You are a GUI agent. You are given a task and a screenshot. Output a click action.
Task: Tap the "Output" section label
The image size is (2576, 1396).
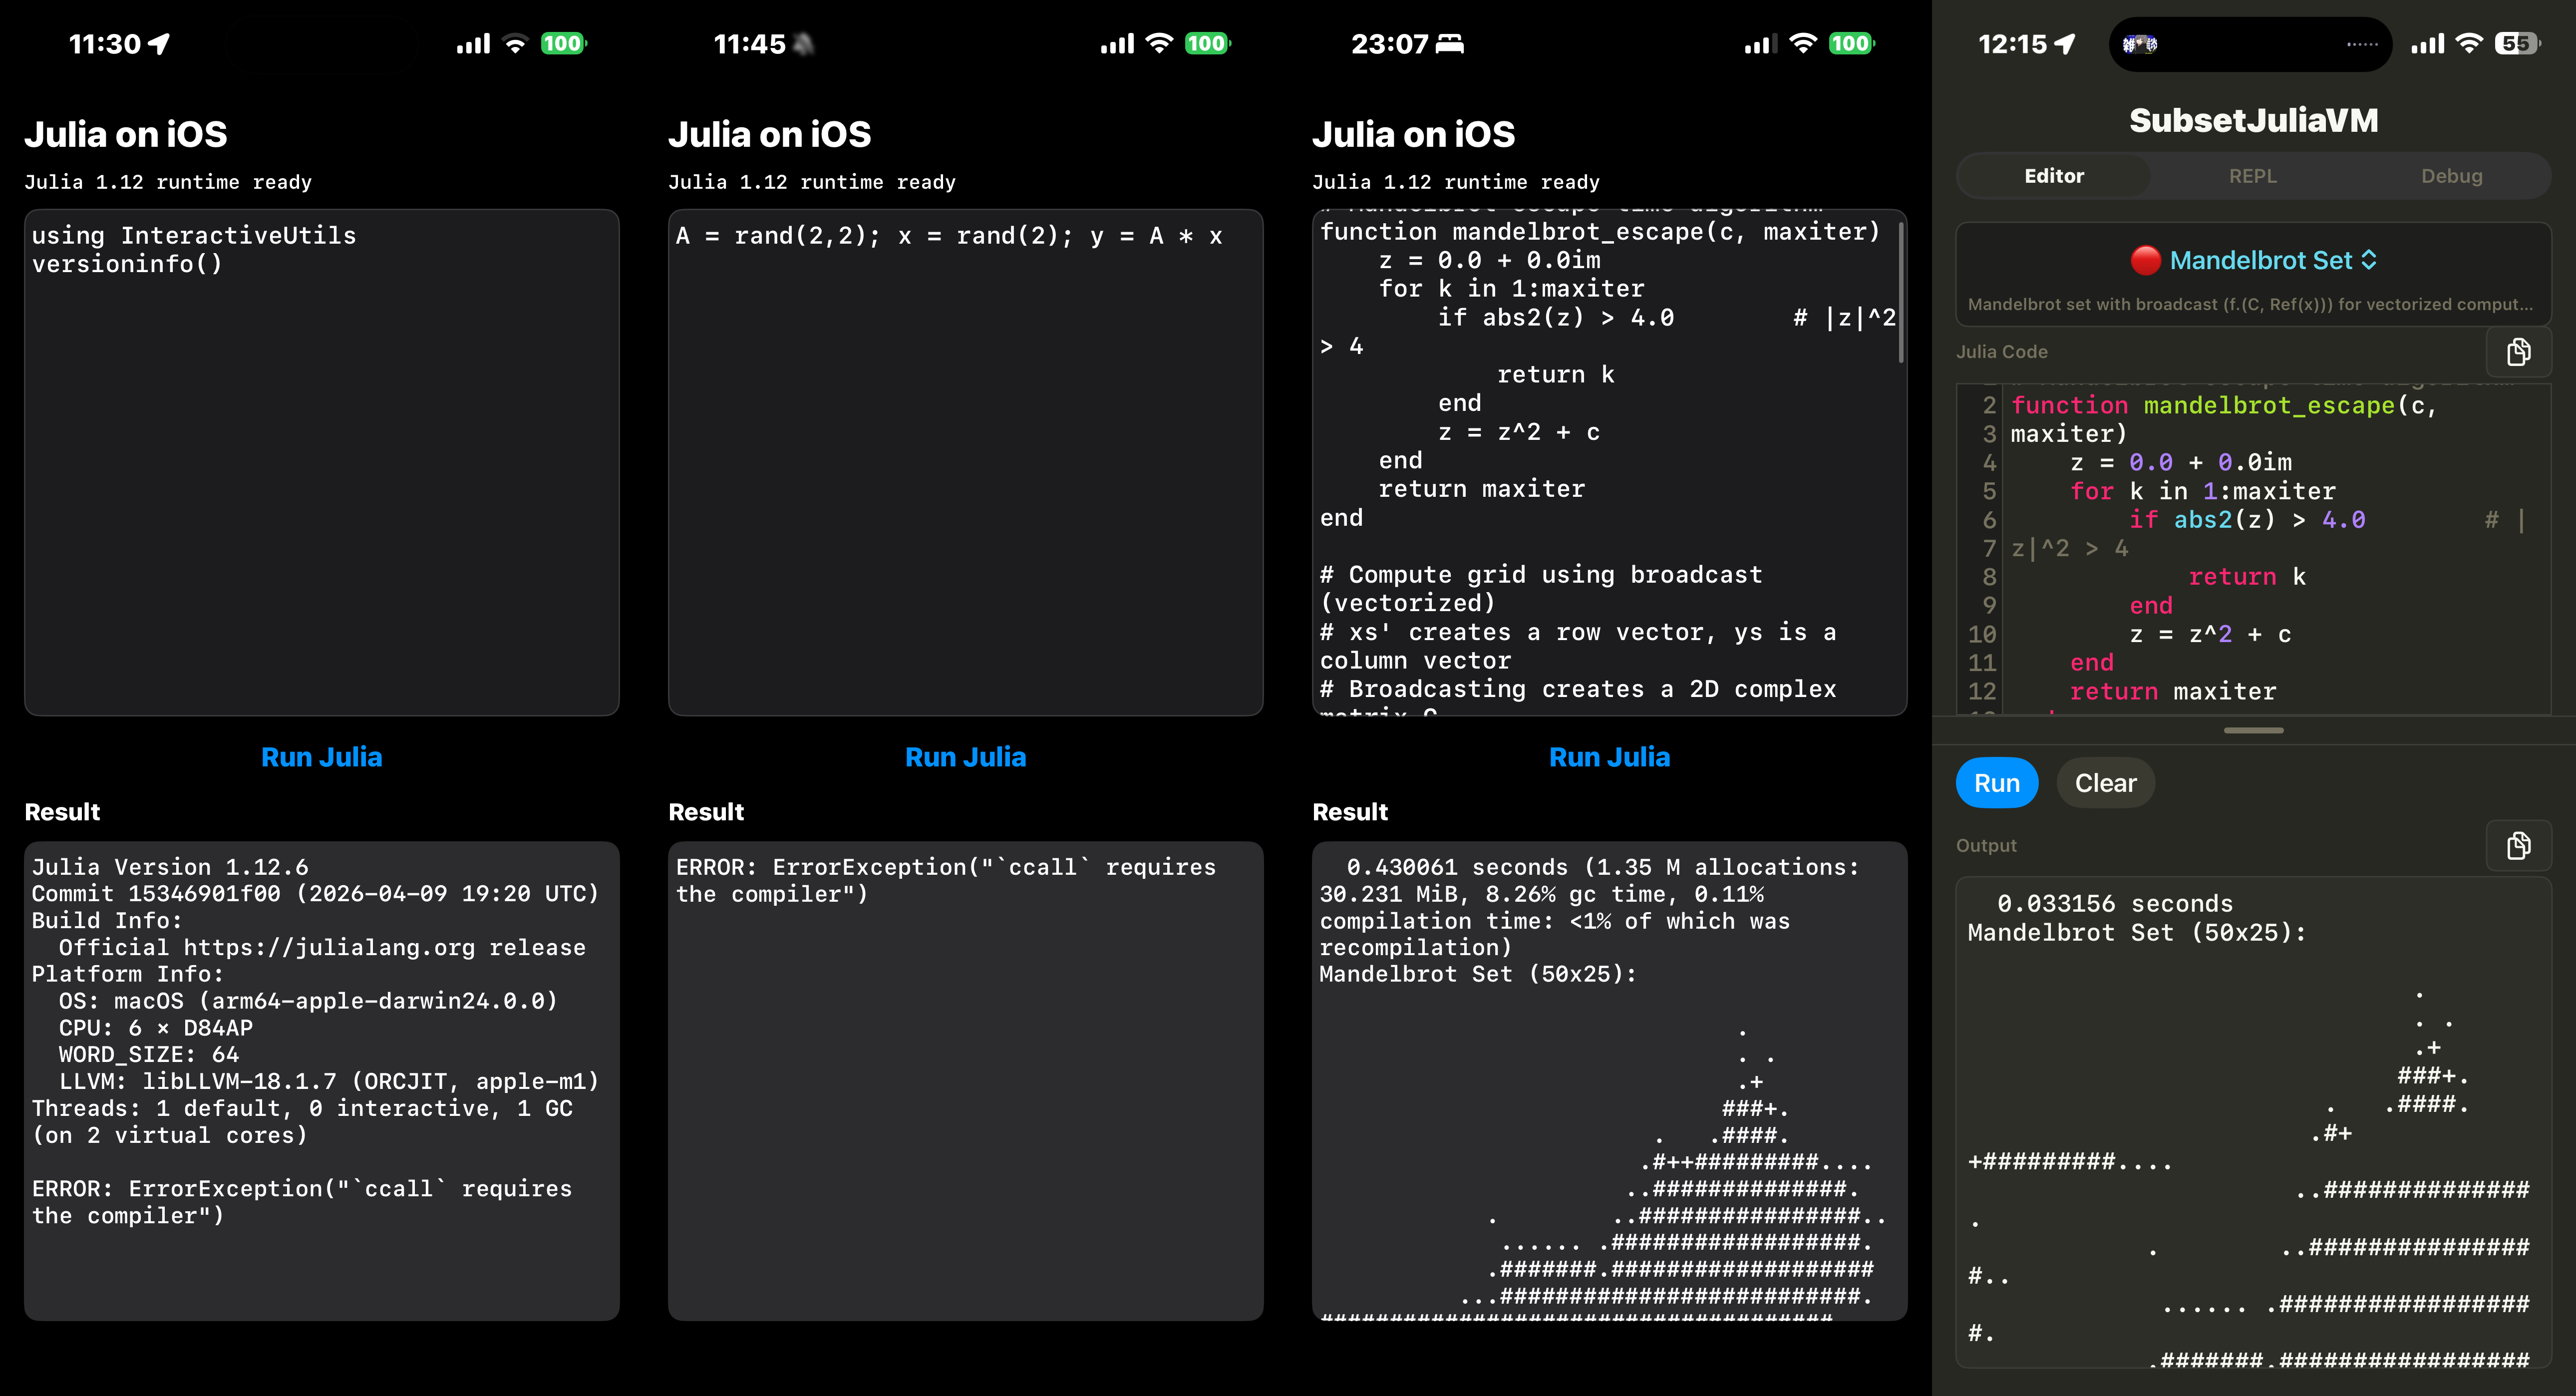pyautogui.click(x=1986, y=846)
